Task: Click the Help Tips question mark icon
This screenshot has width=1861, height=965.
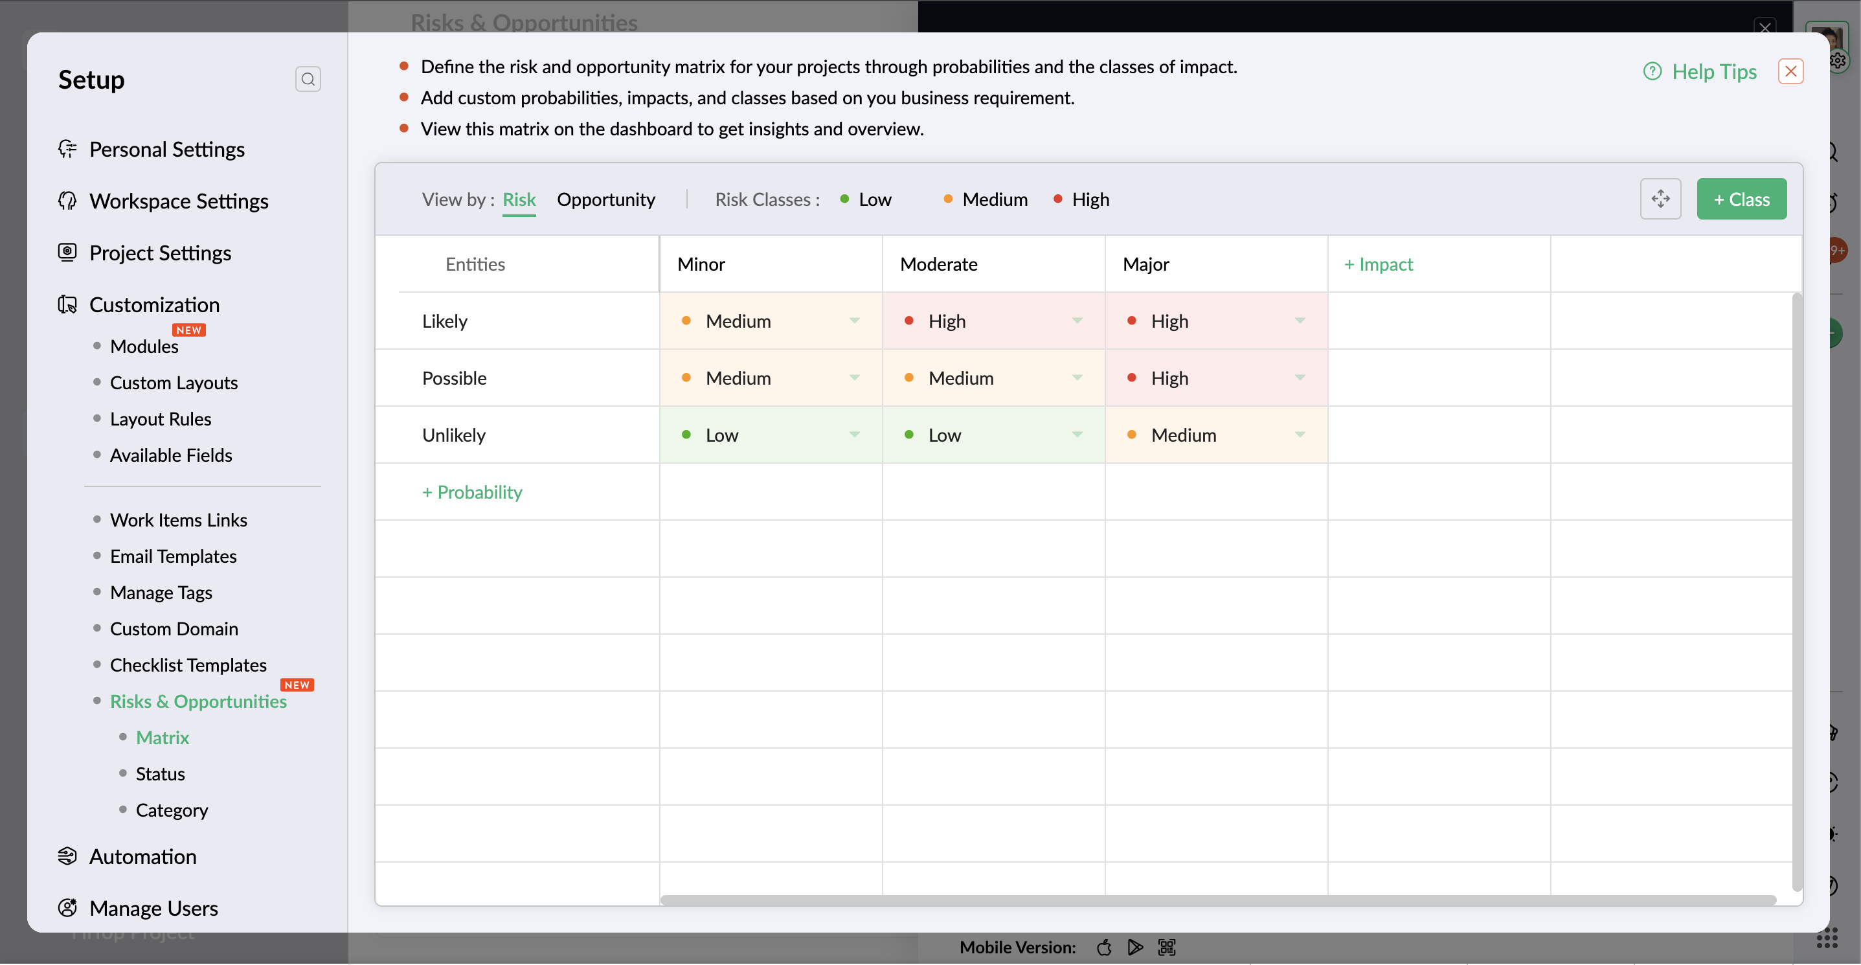Action: 1652,71
